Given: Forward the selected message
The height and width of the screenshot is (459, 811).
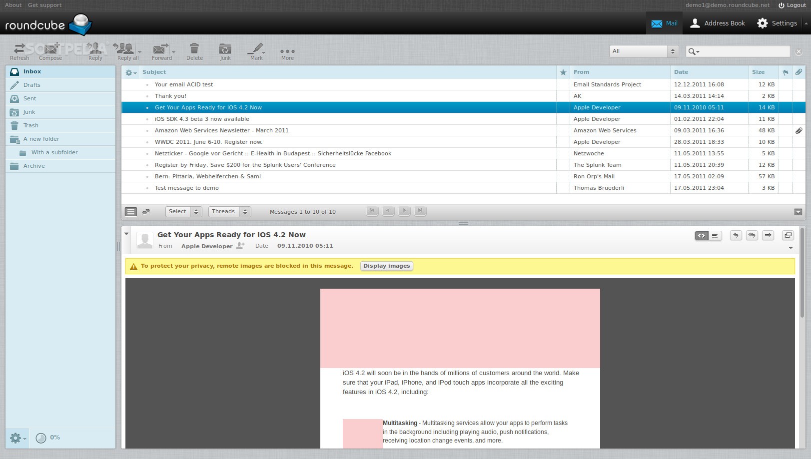Looking at the screenshot, I should 161,51.
